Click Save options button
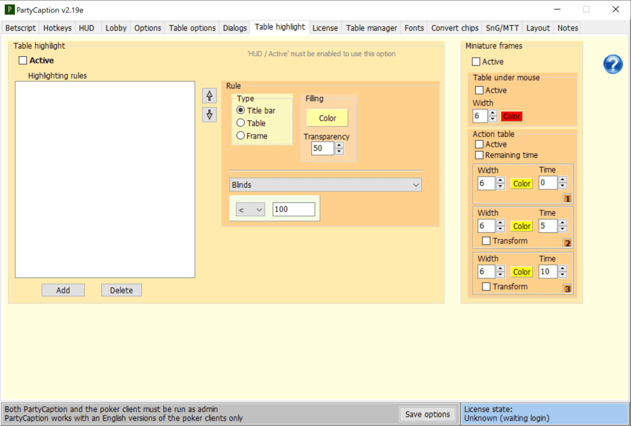The width and height of the screenshot is (631, 426). (428, 414)
